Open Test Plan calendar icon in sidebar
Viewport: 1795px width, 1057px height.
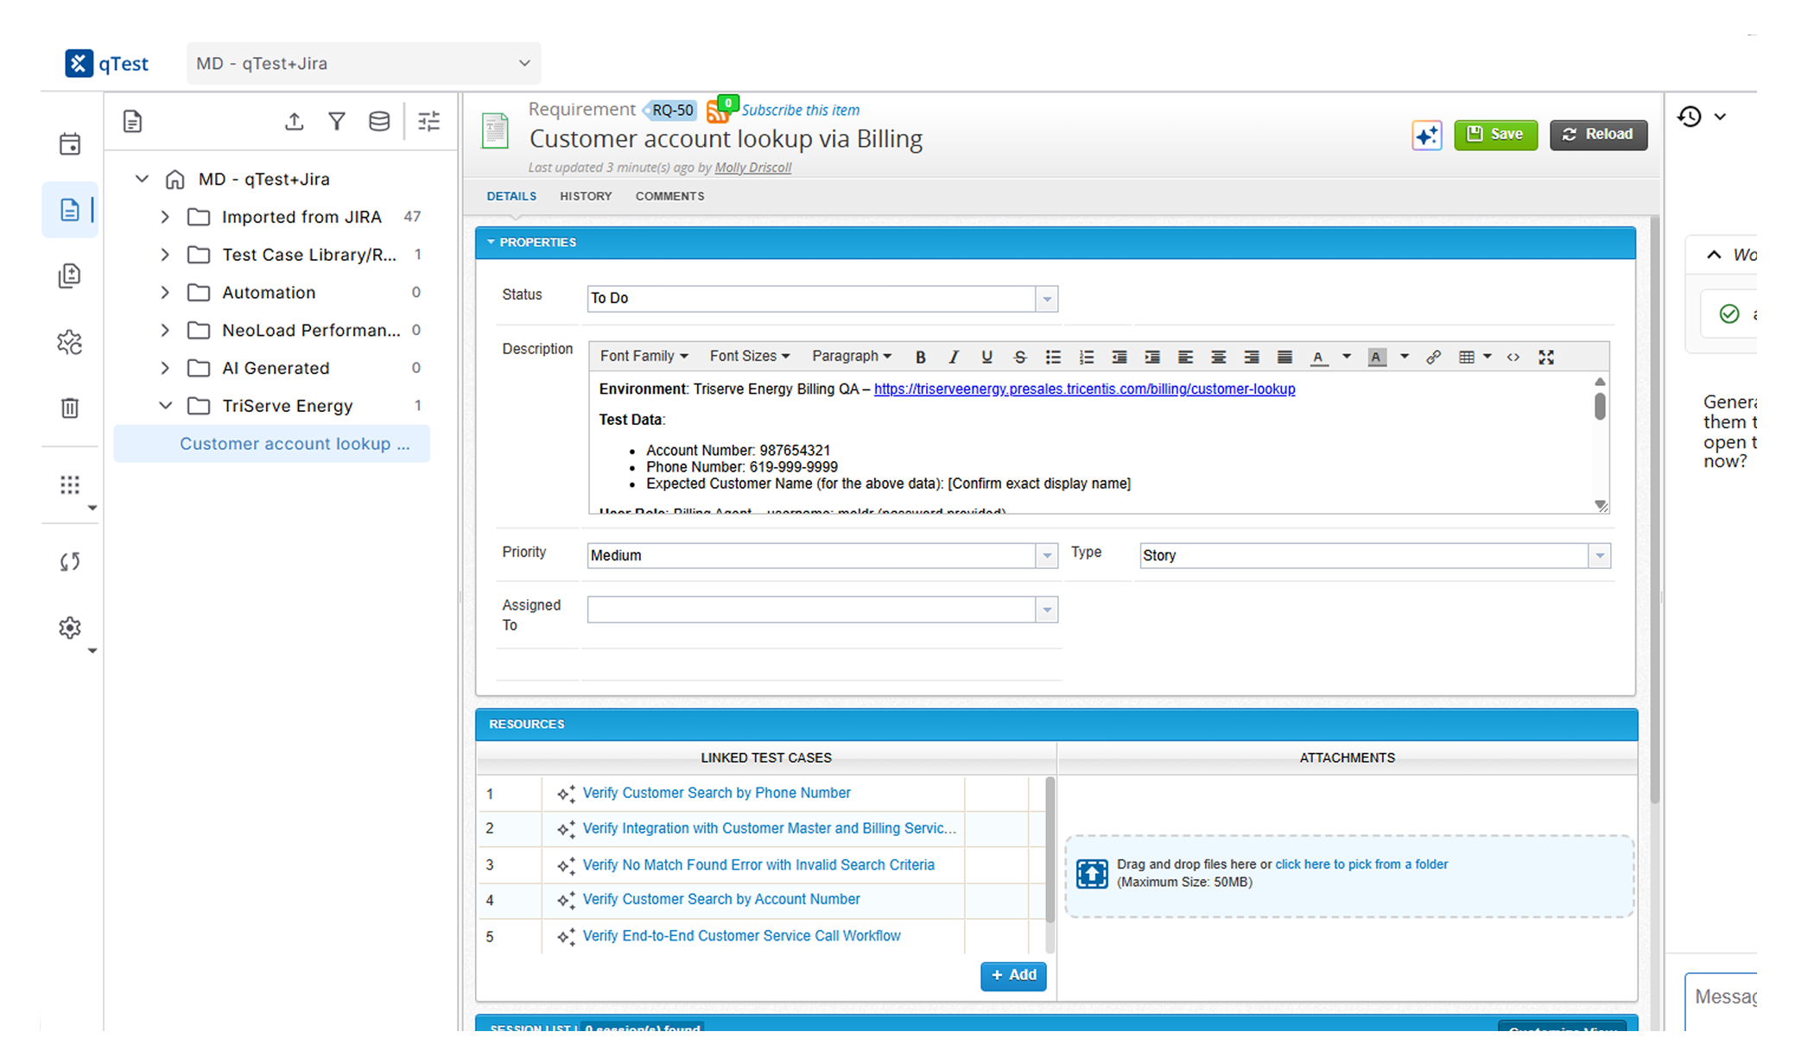click(70, 143)
